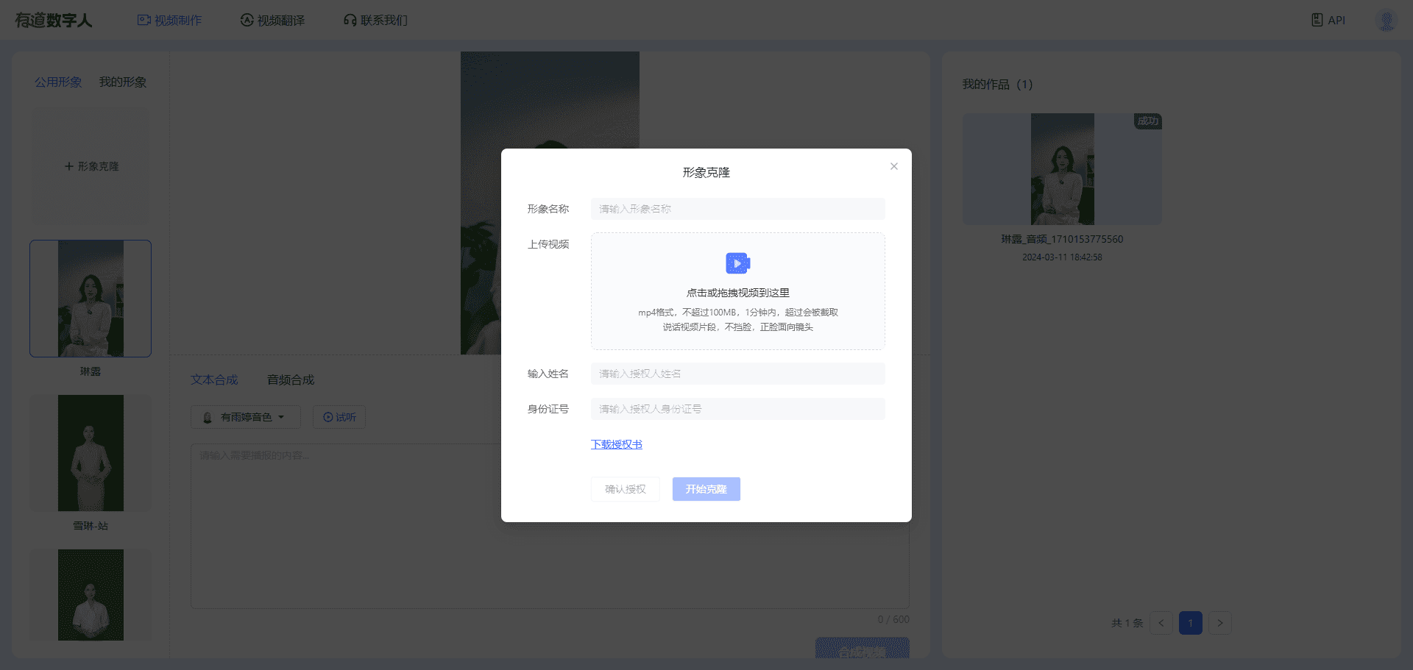Open the API documentation icon
Image resolution: width=1413 pixels, height=670 pixels.
click(x=1317, y=20)
